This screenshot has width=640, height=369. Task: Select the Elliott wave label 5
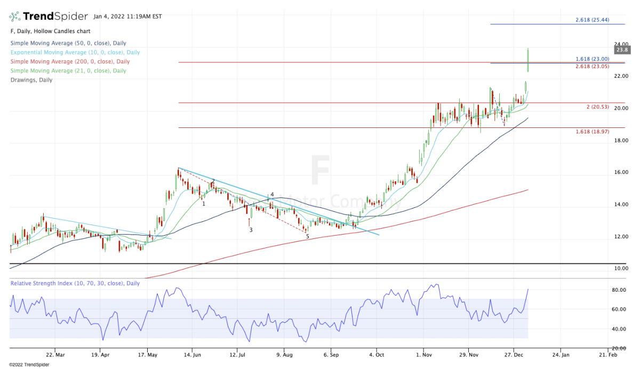[x=307, y=236]
